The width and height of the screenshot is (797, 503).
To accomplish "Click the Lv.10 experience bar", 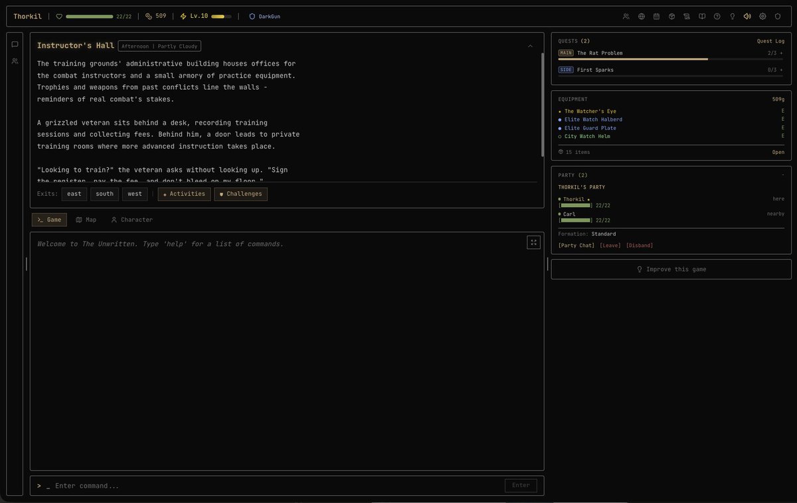I will (x=221, y=16).
